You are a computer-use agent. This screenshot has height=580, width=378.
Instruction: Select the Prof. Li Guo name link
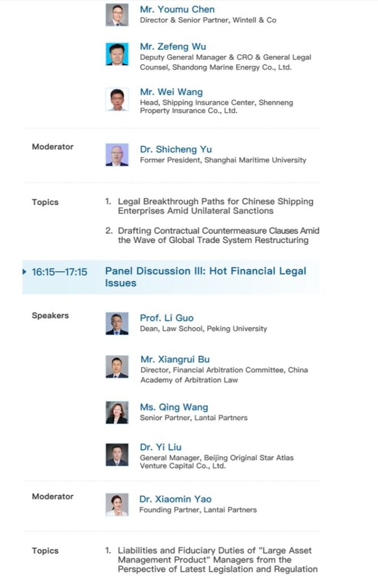coord(166,318)
